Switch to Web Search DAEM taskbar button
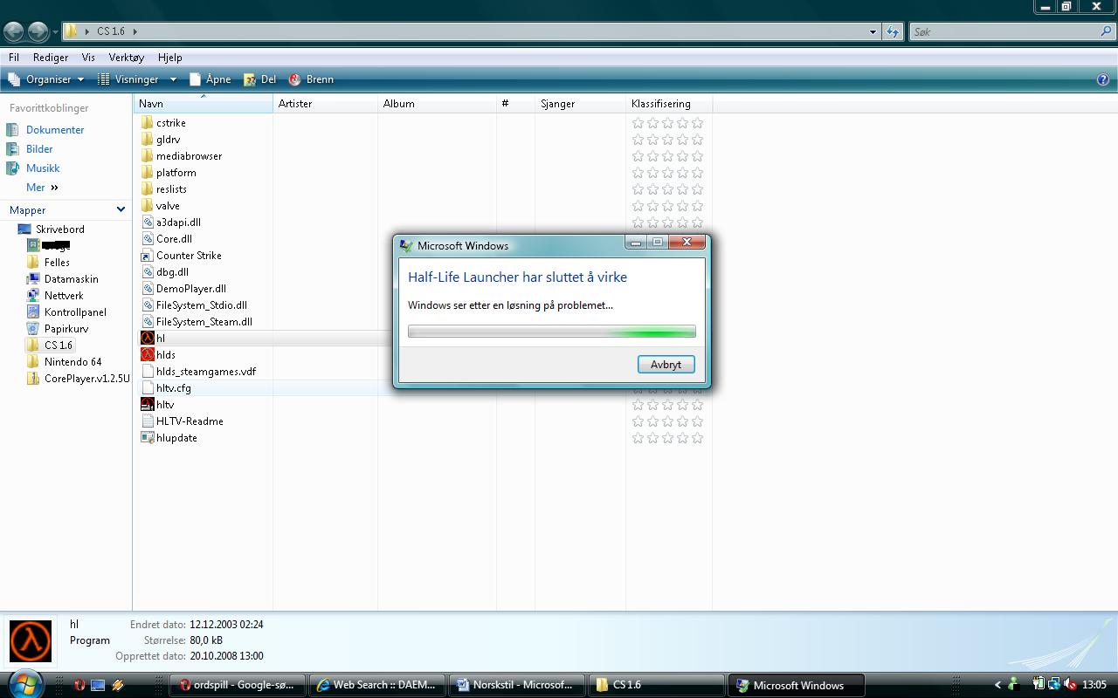This screenshot has height=698, width=1118. 376,685
